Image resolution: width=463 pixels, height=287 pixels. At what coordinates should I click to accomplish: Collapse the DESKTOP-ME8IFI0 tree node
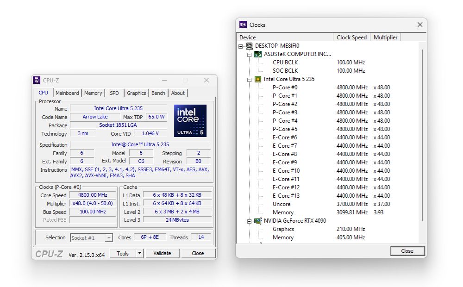241,46
